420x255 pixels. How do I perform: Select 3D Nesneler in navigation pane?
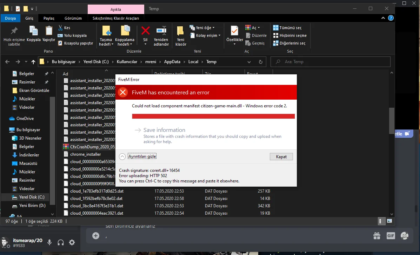[30, 138]
